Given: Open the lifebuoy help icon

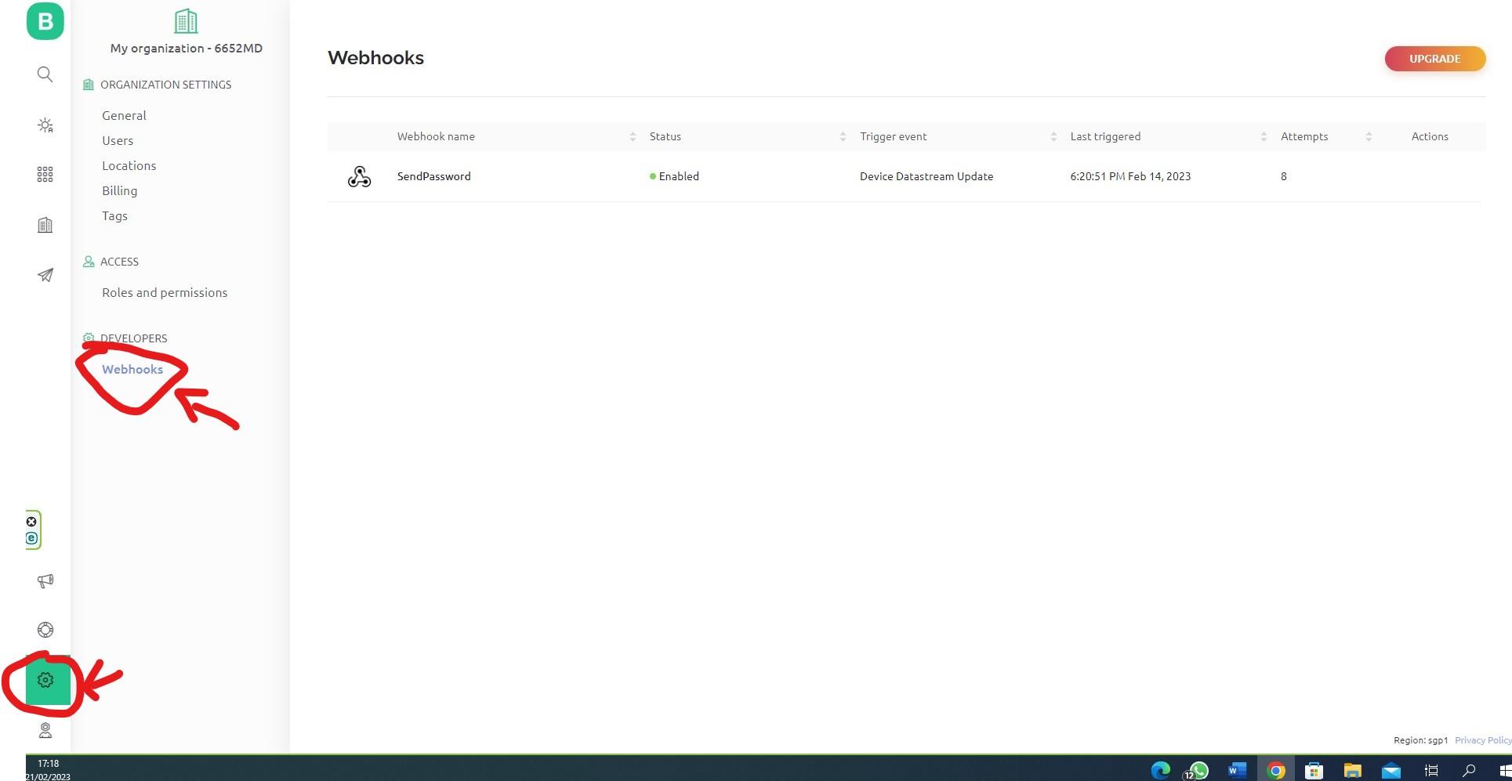Looking at the screenshot, I should point(45,630).
